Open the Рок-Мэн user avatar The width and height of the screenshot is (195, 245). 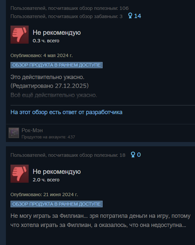[x=14, y=133]
